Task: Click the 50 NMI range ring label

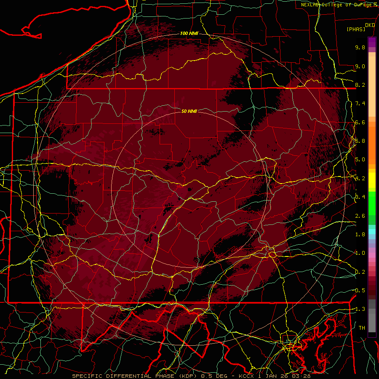Action: [x=189, y=111]
